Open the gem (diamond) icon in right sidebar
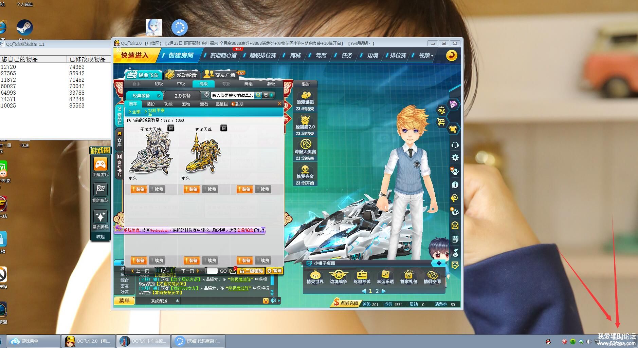The height and width of the screenshot is (348, 638). [454, 104]
